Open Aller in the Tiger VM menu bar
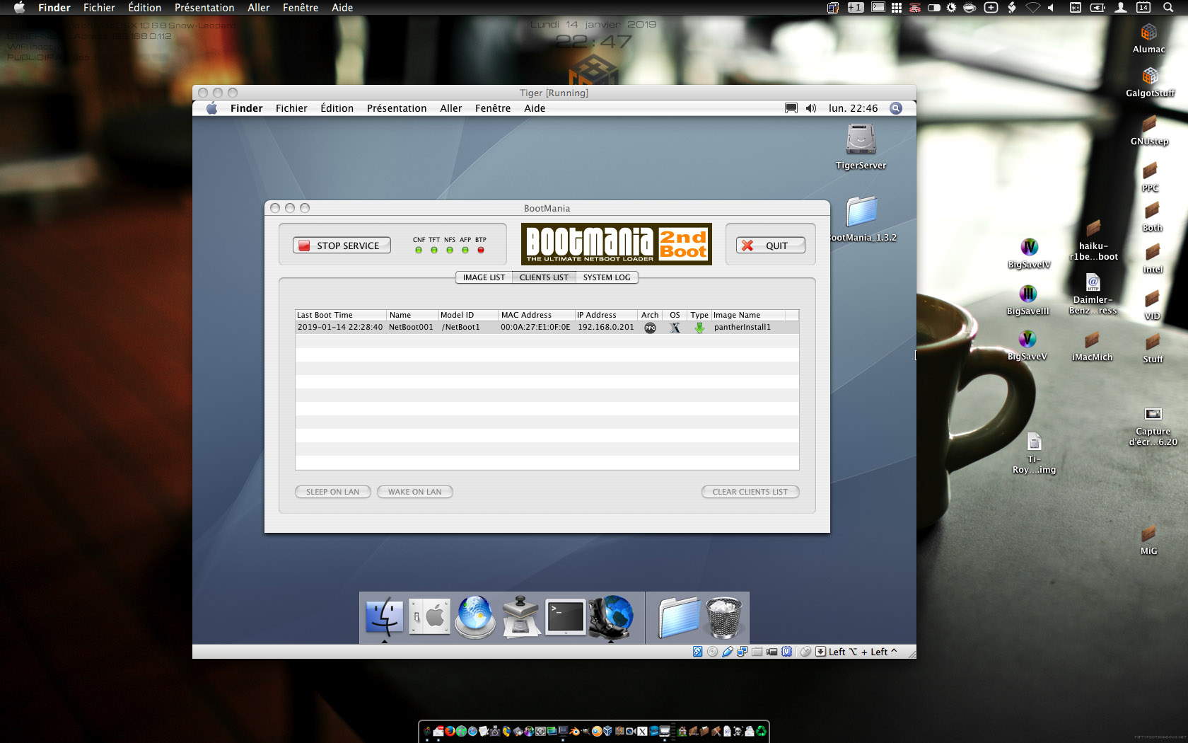 (x=450, y=108)
